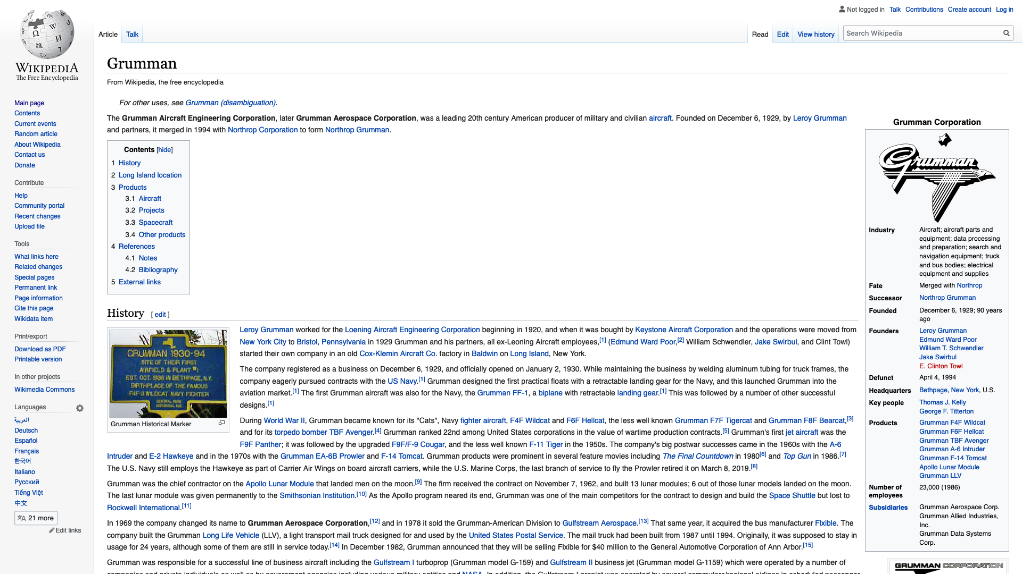This screenshot has width=1022, height=574.
Task: Switch to Français language version
Action: pos(27,451)
